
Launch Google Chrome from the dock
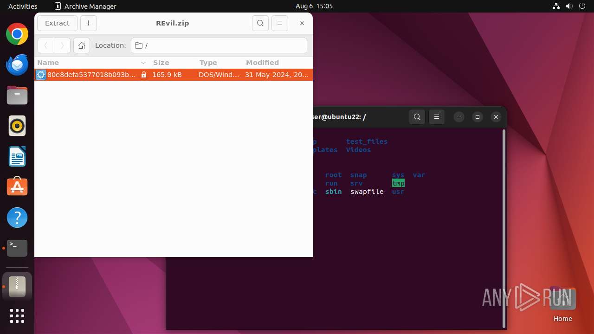17,34
